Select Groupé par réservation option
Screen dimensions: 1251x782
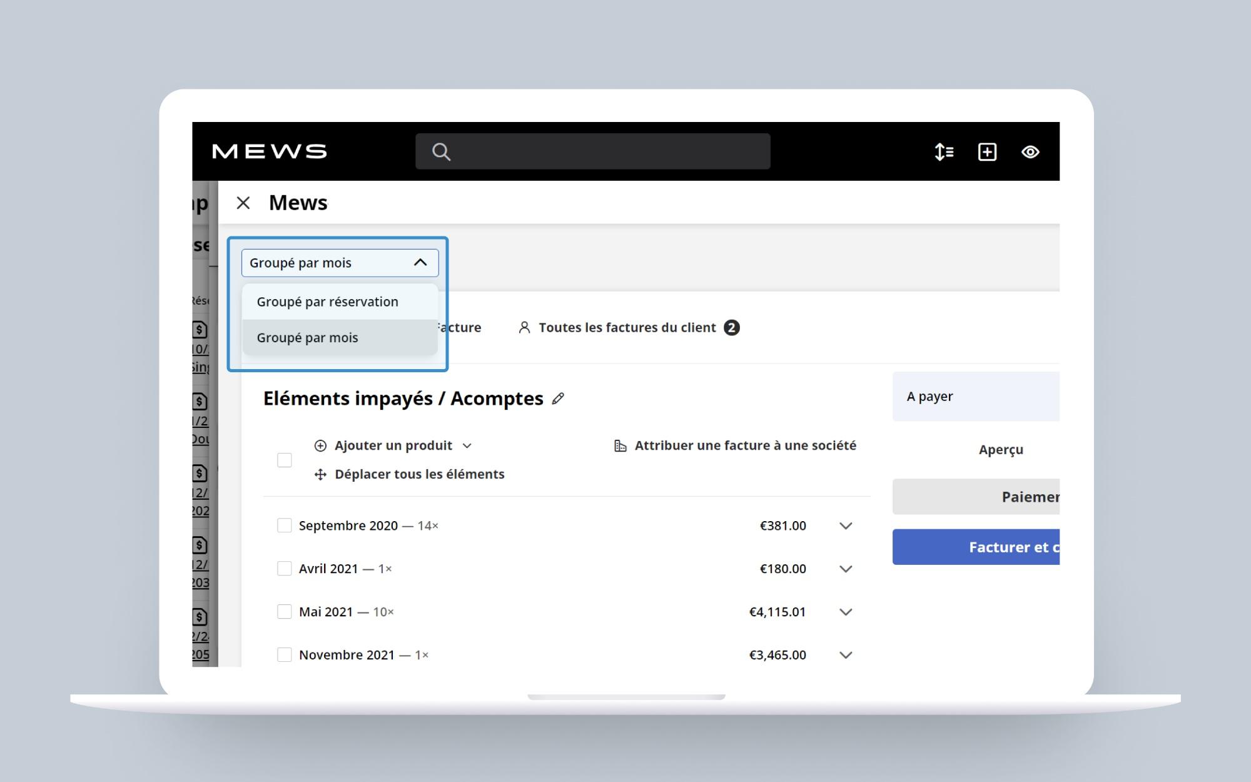click(x=327, y=302)
